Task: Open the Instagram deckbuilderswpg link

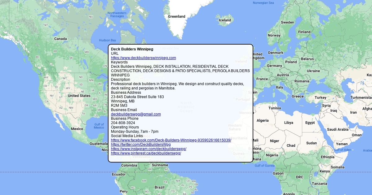Action: tap(148, 149)
